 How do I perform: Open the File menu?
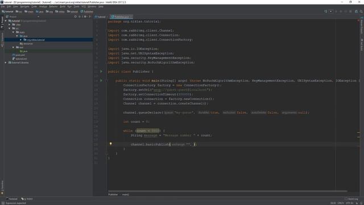[x=3, y=6]
